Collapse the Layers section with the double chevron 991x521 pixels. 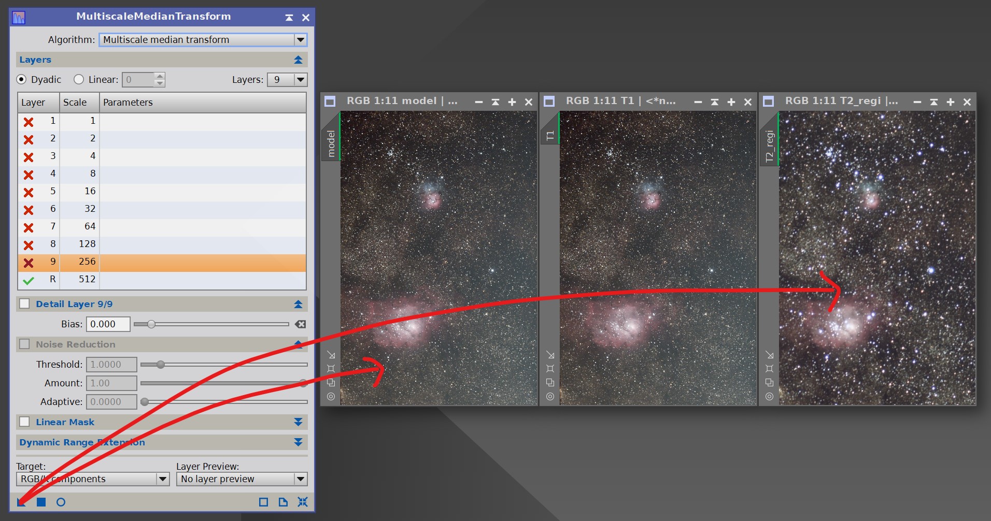(x=298, y=60)
